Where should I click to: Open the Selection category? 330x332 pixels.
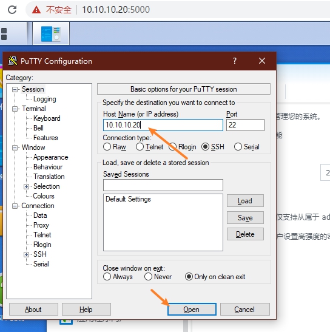[46, 186]
